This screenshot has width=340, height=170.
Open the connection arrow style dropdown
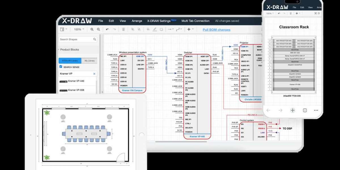click(x=171, y=29)
